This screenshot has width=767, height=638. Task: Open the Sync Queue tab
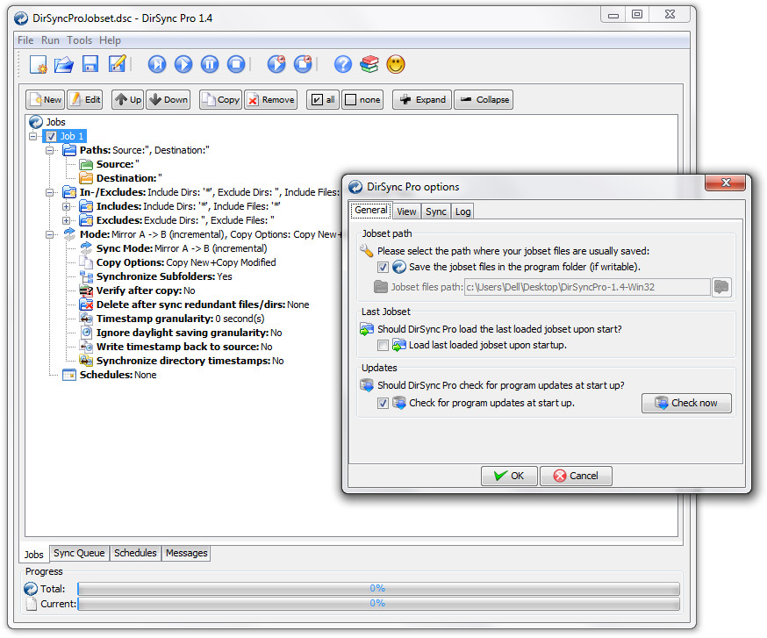pyautogui.click(x=79, y=553)
